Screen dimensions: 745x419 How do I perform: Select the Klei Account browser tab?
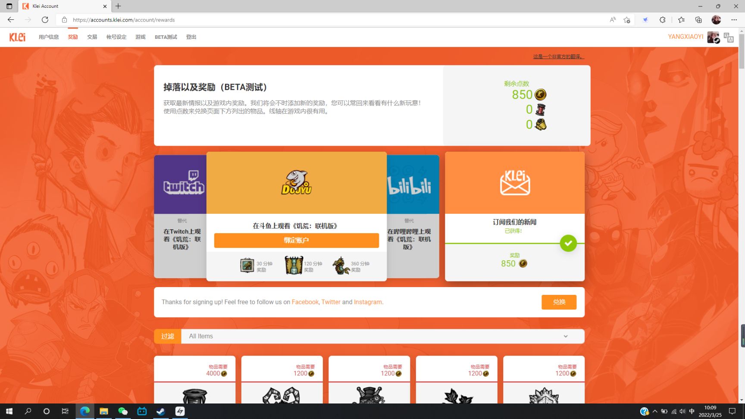(65, 6)
